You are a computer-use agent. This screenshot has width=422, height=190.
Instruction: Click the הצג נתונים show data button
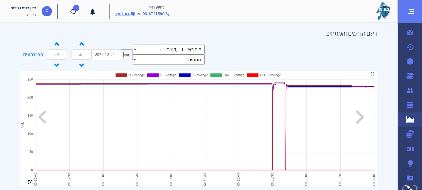33,55
